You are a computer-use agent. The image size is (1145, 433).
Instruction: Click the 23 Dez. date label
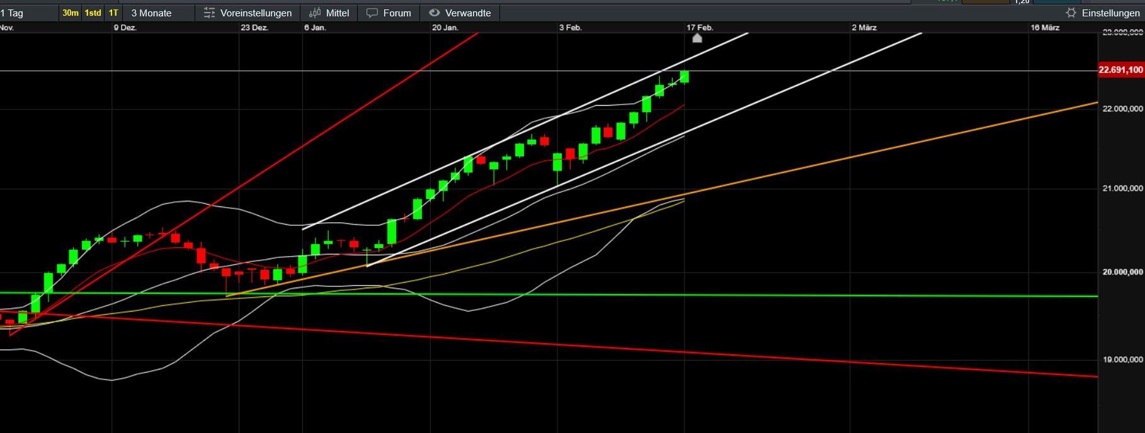pyautogui.click(x=254, y=28)
